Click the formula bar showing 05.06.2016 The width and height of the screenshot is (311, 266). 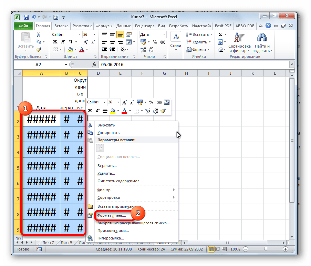[x=193, y=64]
